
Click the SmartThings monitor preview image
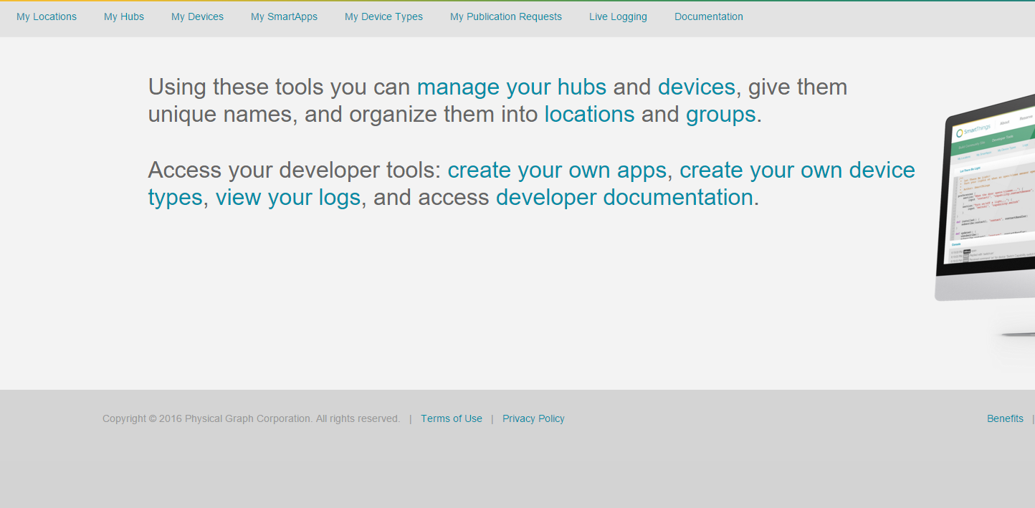click(x=986, y=215)
